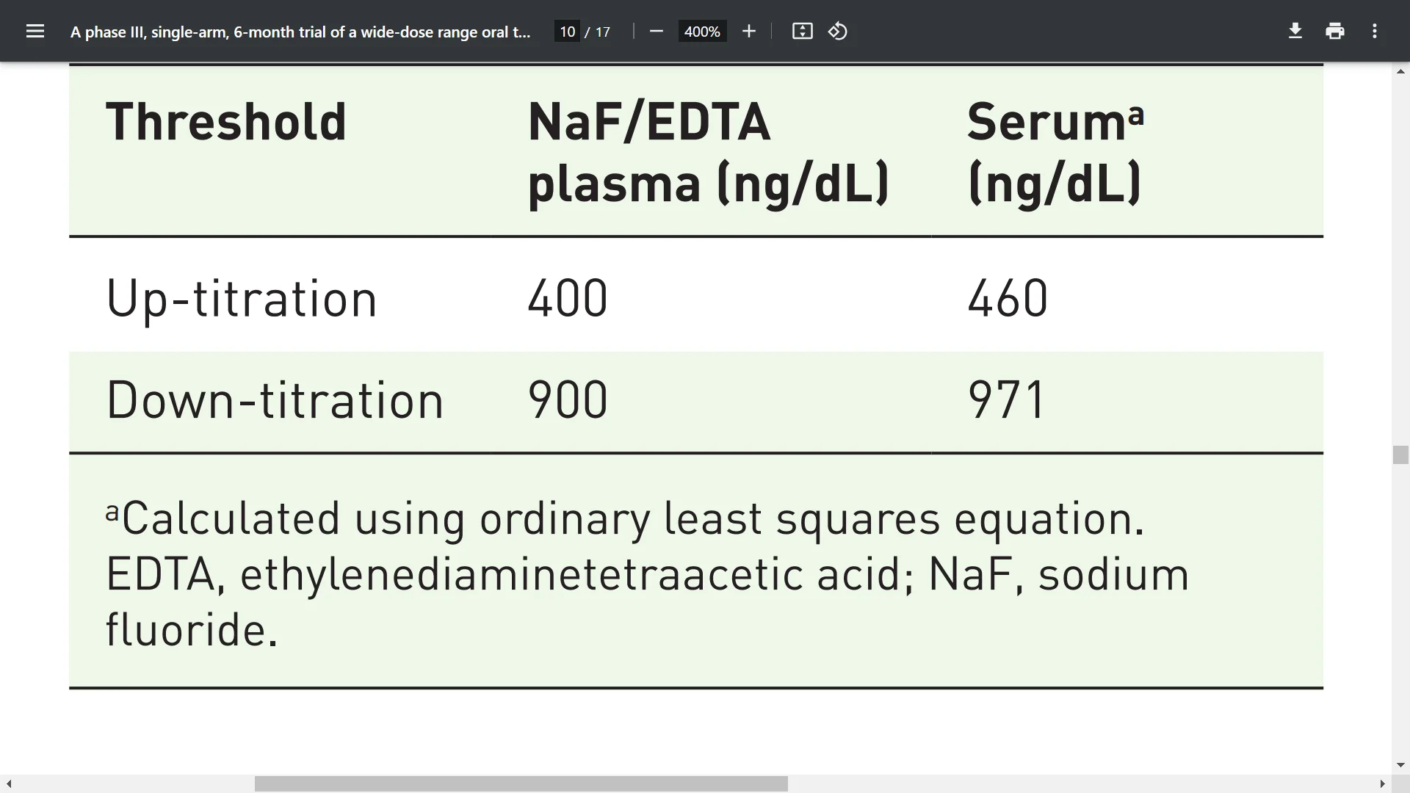The image size is (1410, 793).
Task: Click the Serum column header
Action: point(1055,152)
